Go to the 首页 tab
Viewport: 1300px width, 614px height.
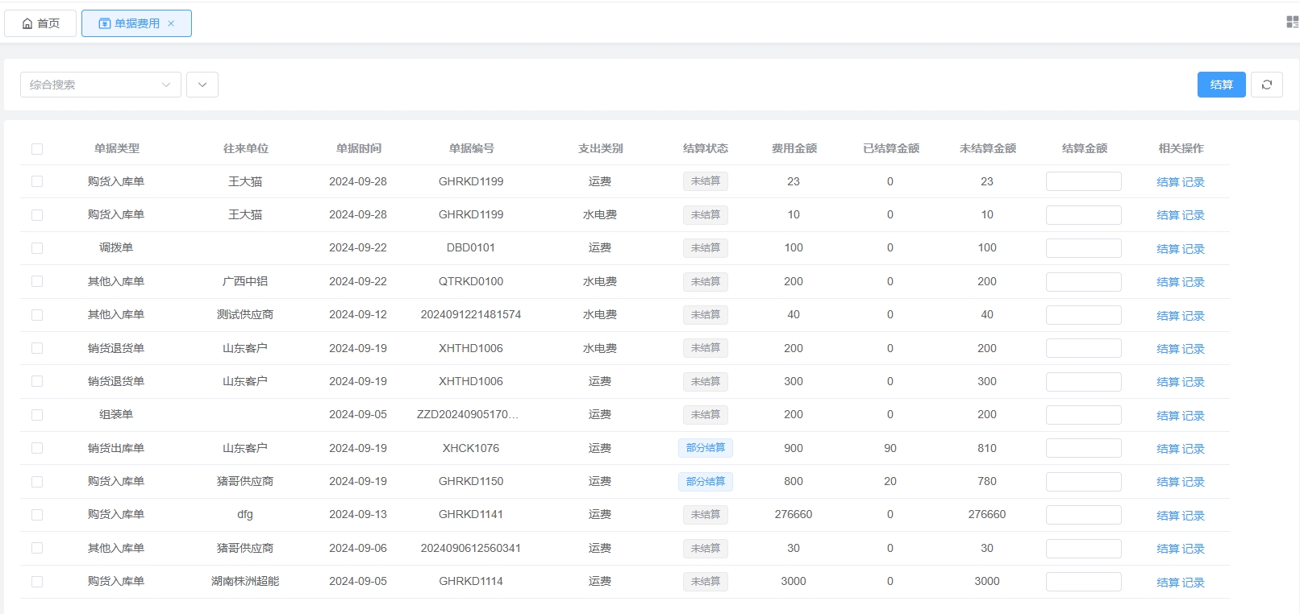[x=40, y=23]
